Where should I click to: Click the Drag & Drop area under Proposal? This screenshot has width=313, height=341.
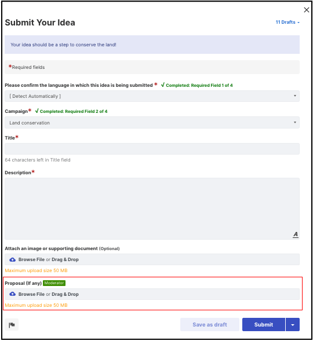pos(65,294)
